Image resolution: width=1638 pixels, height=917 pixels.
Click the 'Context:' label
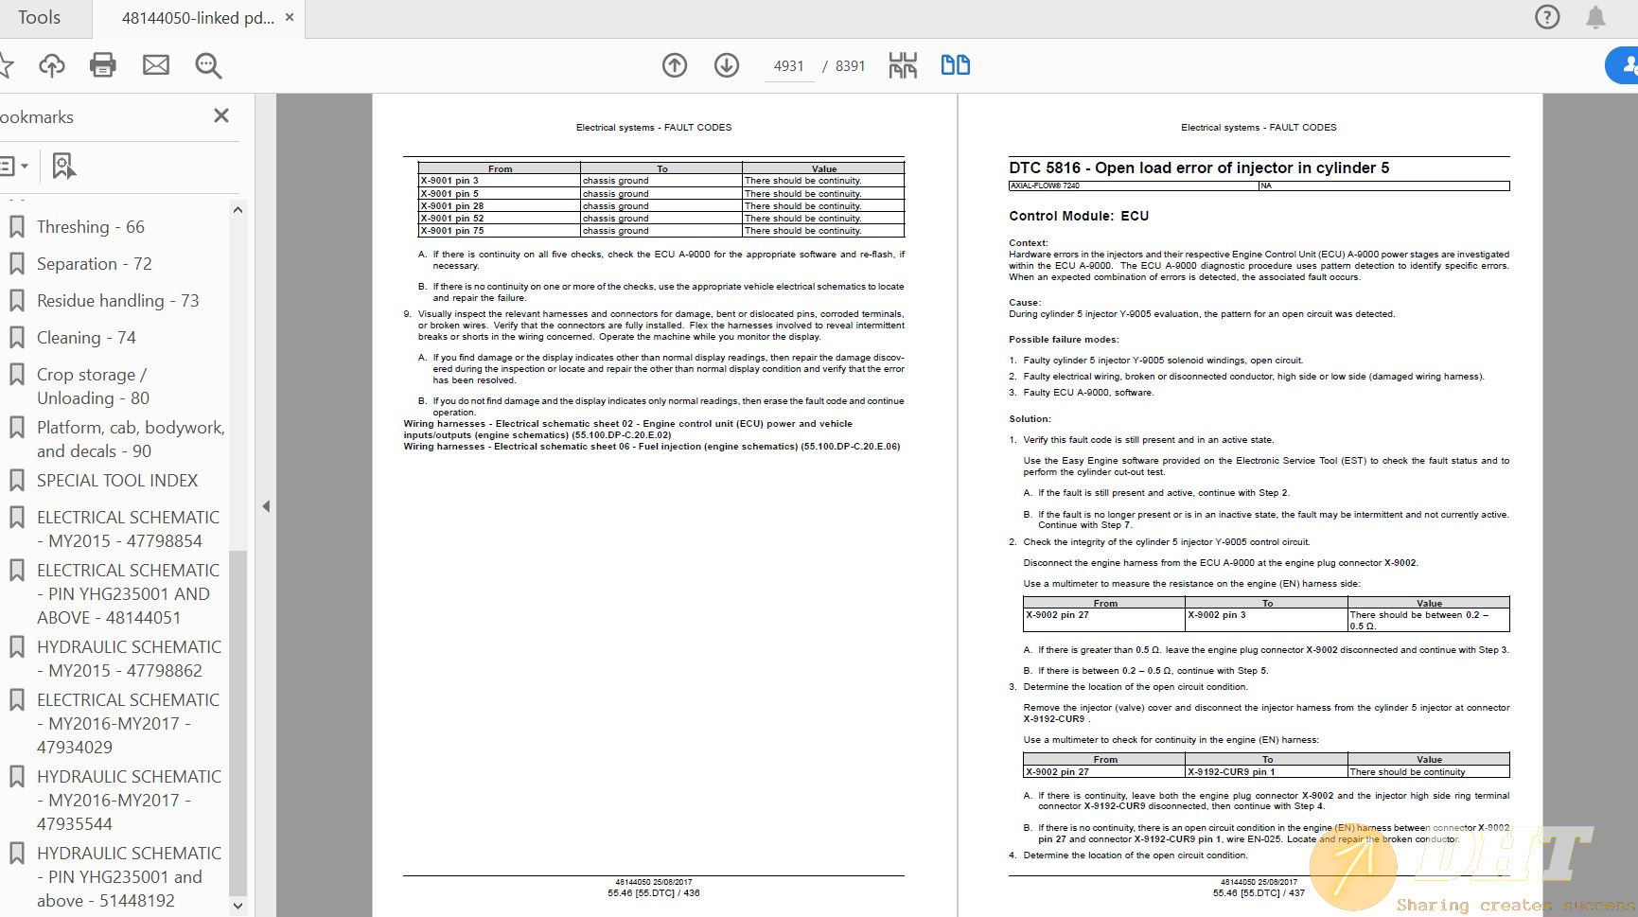(1029, 243)
